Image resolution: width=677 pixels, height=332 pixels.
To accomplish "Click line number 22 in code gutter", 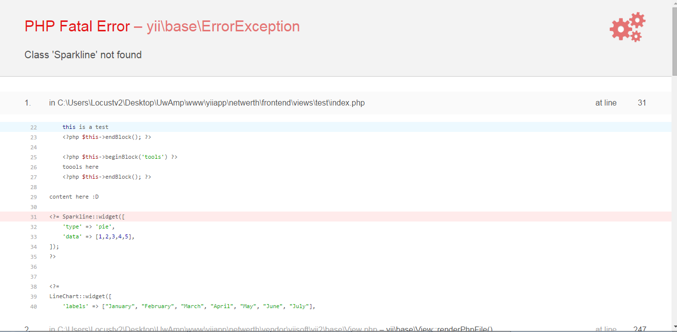I will coord(33,127).
